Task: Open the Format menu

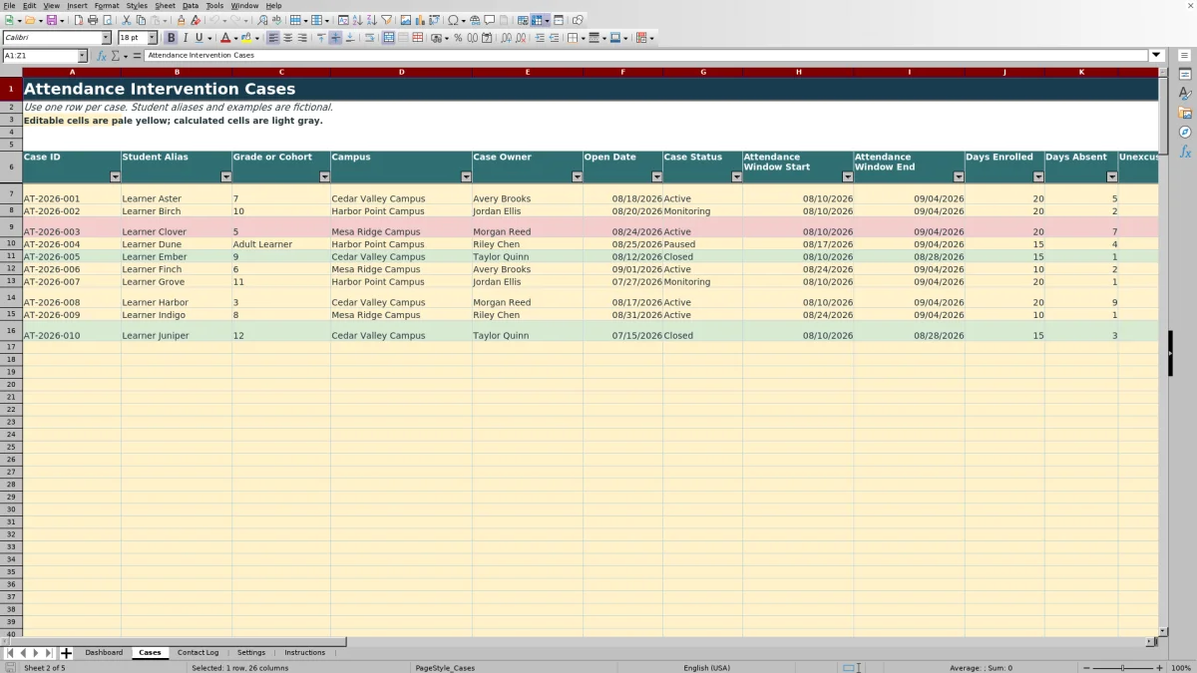Action: [x=107, y=6]
